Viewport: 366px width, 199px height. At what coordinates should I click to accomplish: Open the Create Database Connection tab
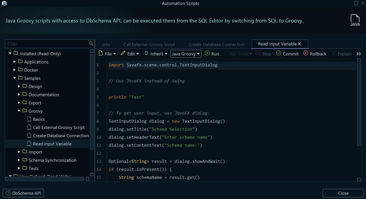(x=217, y=44)
